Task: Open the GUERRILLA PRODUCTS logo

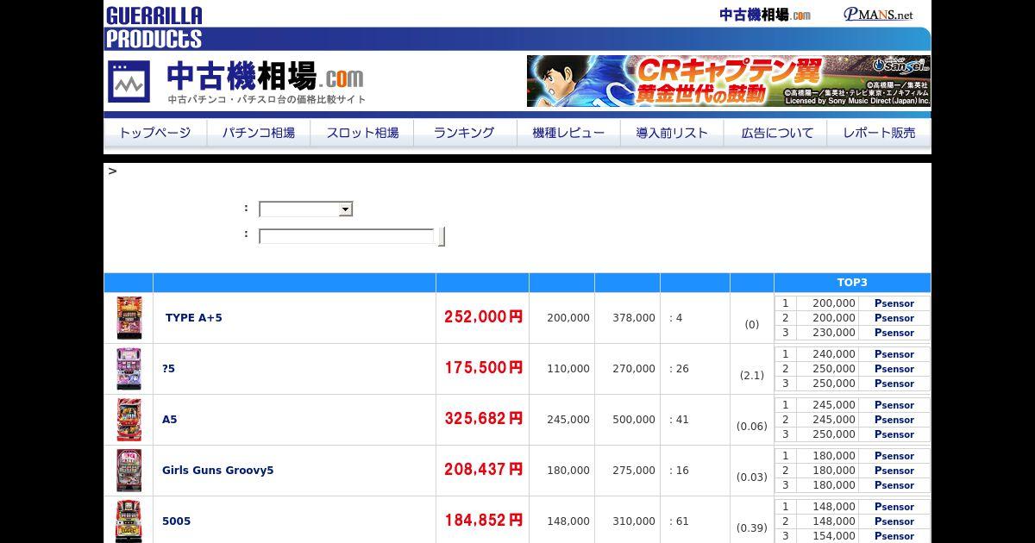Action: coord(154,28)
